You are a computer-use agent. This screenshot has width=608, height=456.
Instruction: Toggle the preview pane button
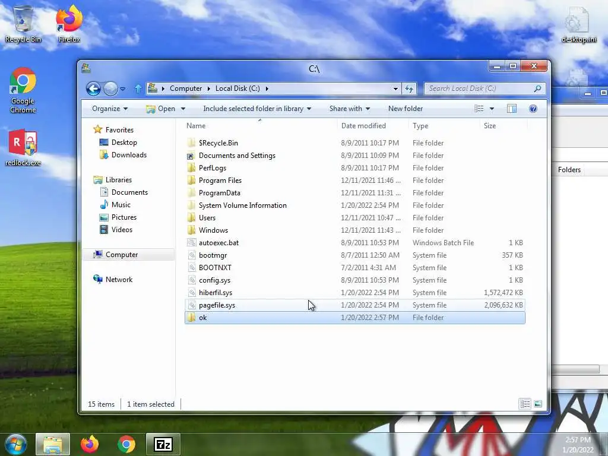[512, 109]
